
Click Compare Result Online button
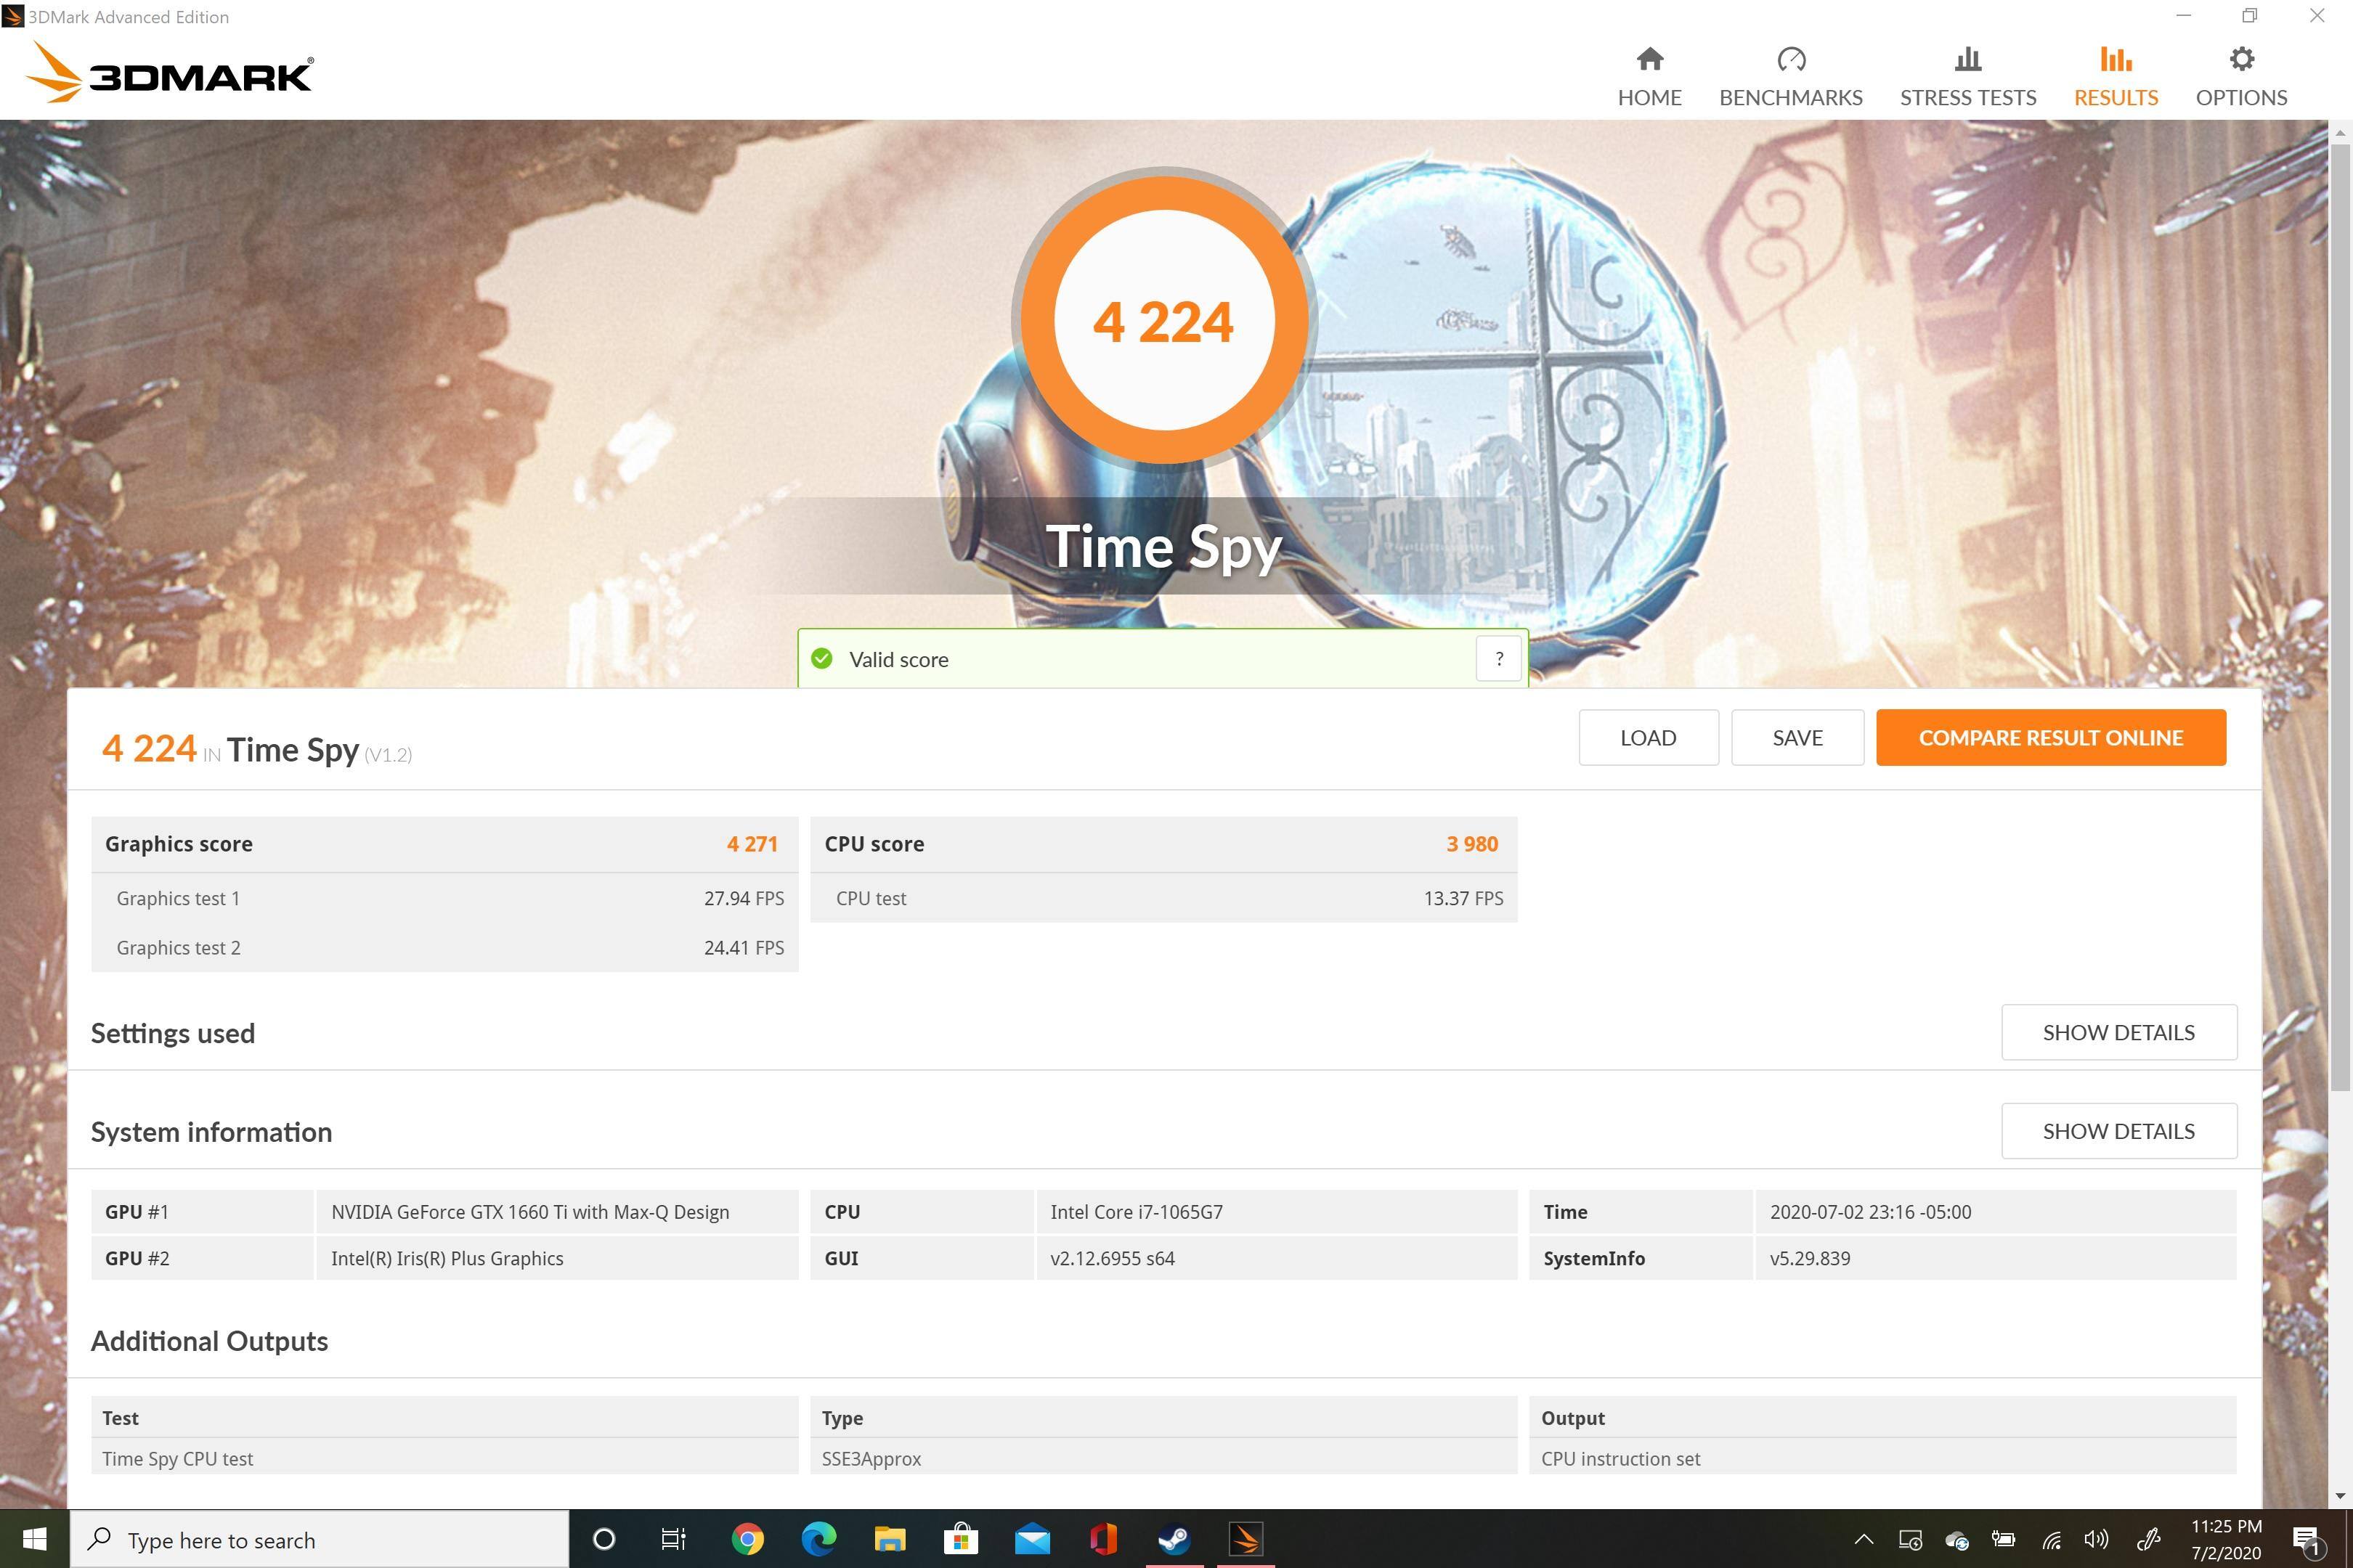tap(2050, 738)
